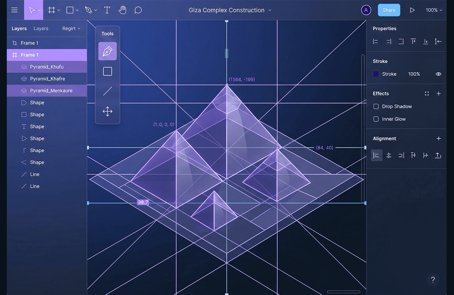The width and height of the screenshot is (454, 295).
Task: Enable the Inner Glow effect
Action: pos(376,119)
